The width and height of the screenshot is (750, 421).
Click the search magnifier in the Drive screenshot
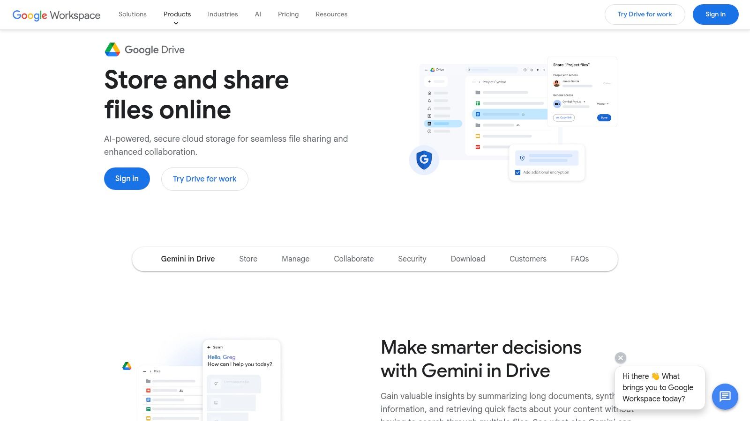point(469,70)
